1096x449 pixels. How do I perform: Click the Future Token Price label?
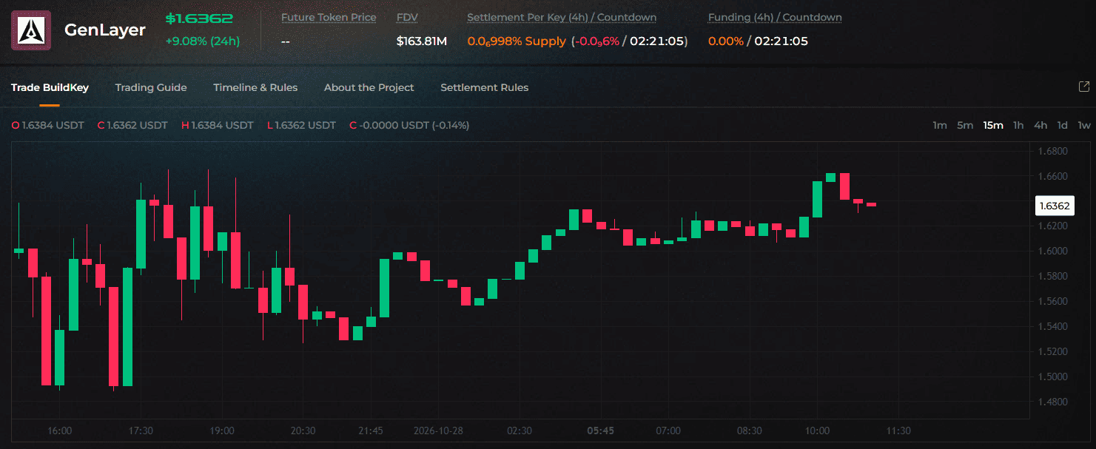coord(329,17)
